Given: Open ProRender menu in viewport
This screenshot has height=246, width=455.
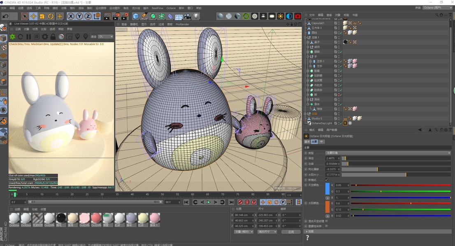Looking at the screenshot, I should pos(182,24).
